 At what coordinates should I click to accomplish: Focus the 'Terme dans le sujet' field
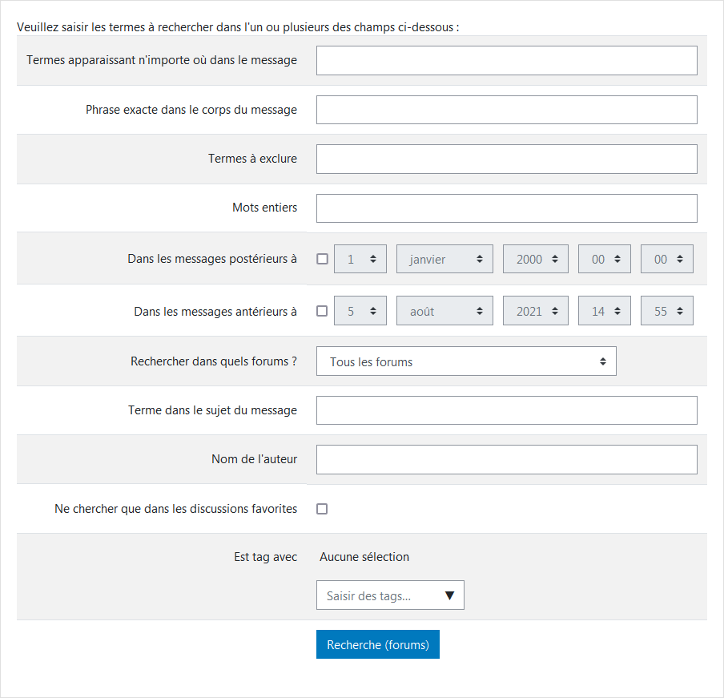506,410
